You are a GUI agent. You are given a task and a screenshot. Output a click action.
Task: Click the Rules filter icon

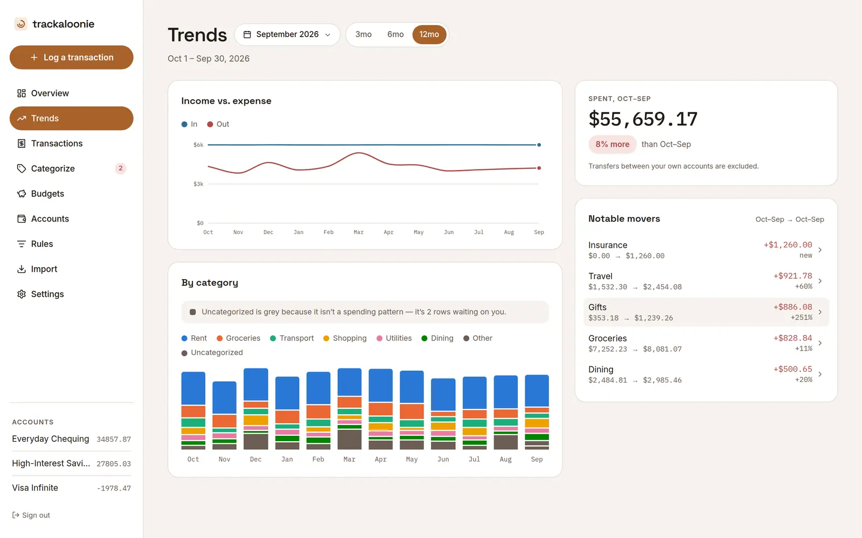pos(22,244)
